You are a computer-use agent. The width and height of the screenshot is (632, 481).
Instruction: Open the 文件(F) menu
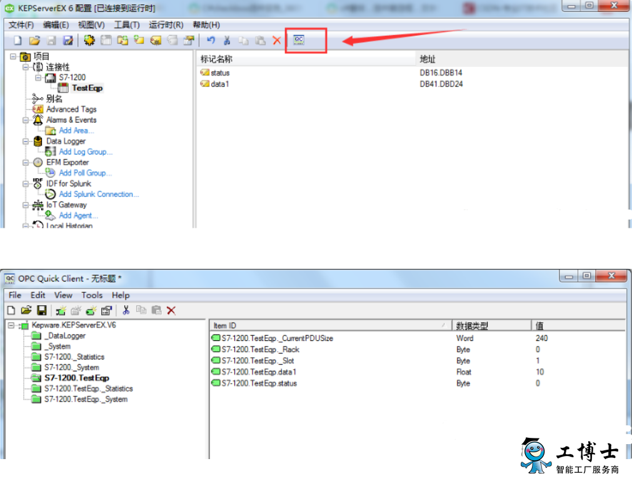click(x=21, y=25)
